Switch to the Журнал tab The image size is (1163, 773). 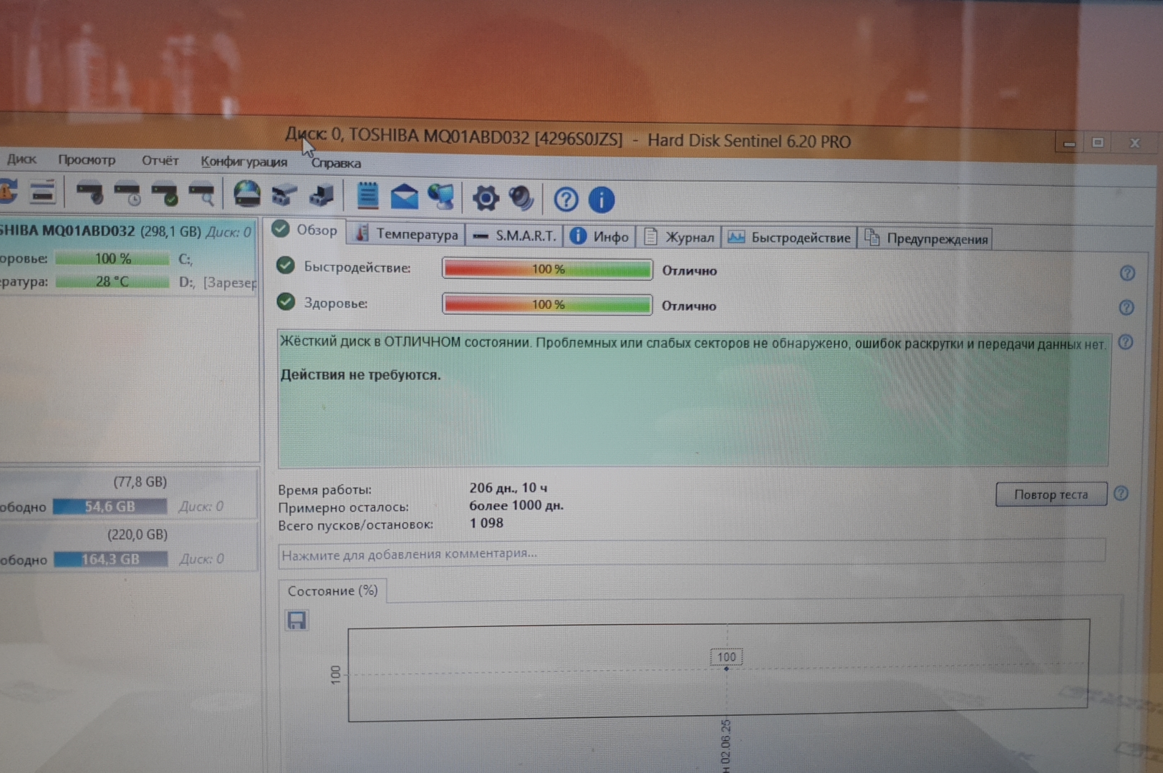tap(679, 237)
